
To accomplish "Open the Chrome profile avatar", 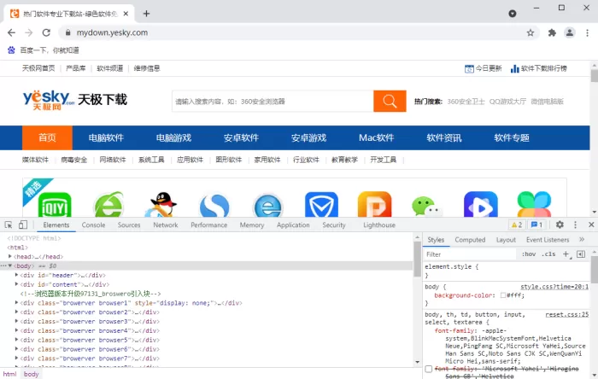I will pos(570,32).
